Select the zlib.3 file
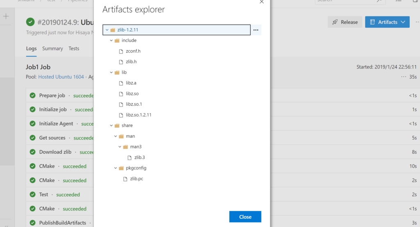 click(139, 157)
